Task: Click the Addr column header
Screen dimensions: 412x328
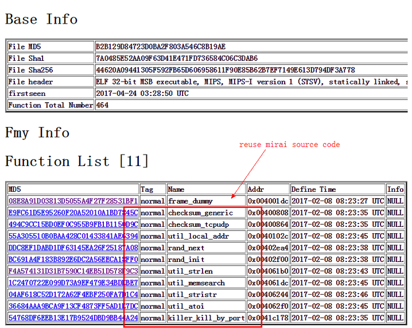Action: [268, 189]
